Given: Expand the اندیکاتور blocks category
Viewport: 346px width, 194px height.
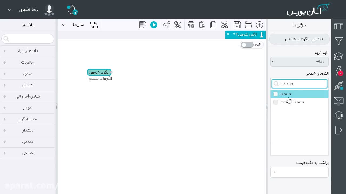Looking at the screenshot, I should 28,85.
